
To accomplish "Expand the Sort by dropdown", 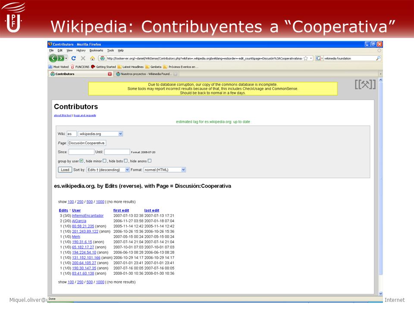I will click(x=108, y=170).
